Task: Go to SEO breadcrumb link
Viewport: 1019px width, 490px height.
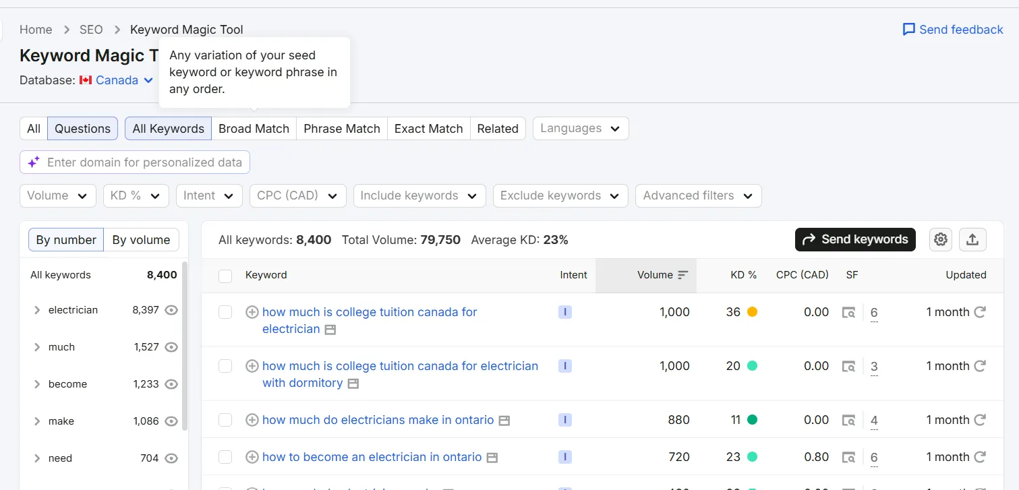Action: pyautogui.click(x=91, y=30)
